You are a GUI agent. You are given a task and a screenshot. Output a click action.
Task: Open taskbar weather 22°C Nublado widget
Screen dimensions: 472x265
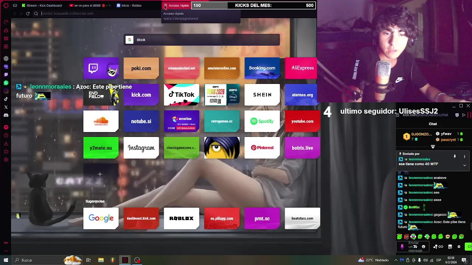pos(374,260)
